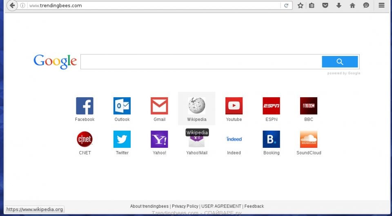Click the Twitter text label

(122, 153)
